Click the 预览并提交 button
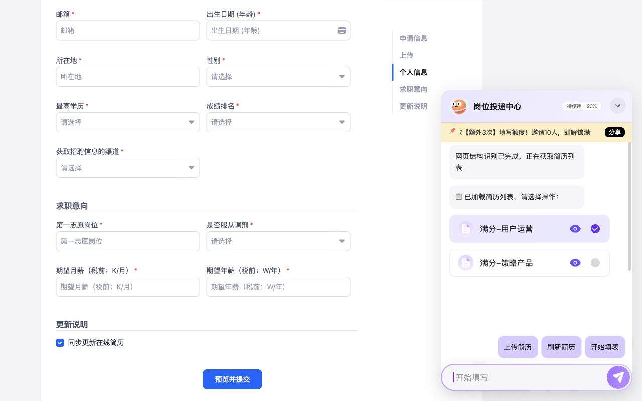 pos(232,379)
